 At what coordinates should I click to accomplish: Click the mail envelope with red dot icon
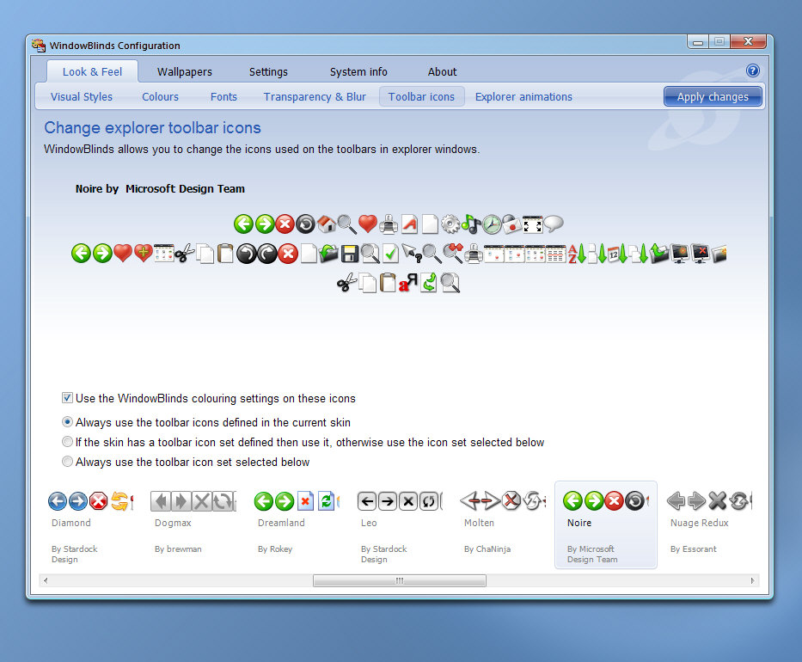click(x=512, y=224)
